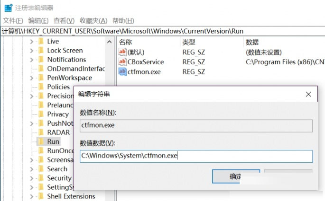Click the 确定 button in dialog
This screenshot has height=201, width=325.
(236, 176)
